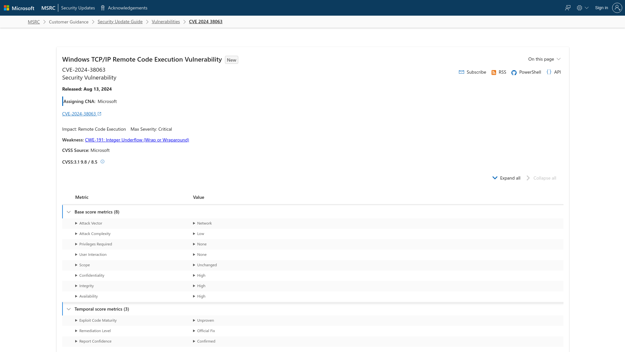The width and height of the screenshot is (625, 352).
Task: Click CVE 2024 38063 breadcrumb
Action: tap(206, 22)
